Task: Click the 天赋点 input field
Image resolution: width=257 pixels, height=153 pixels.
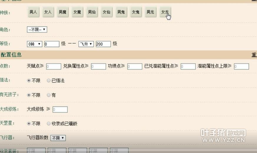Action: pos(54,67)
